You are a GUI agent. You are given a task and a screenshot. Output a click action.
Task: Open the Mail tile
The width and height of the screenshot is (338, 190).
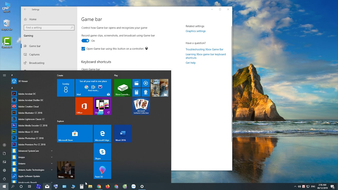[x=93, y=88]
